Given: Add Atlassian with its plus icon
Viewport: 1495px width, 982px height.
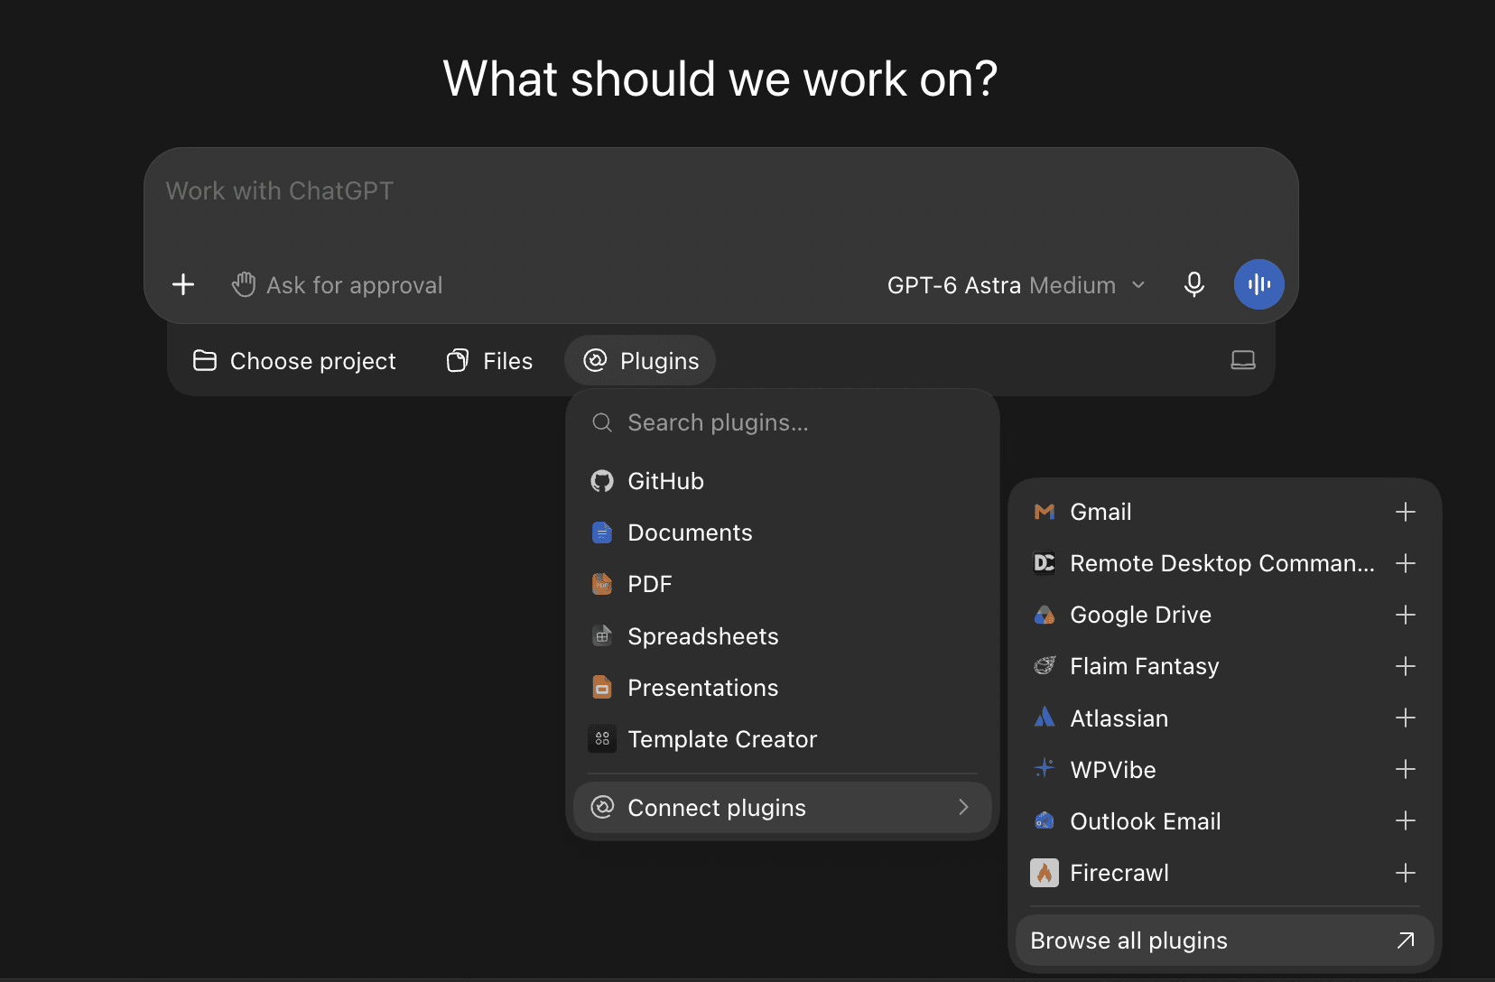Looking at the screenshot, I should click(x=1405, y=718).
